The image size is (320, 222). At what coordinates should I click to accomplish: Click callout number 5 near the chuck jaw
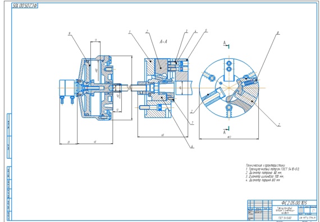pyautogui.click(x=206, y=31)
